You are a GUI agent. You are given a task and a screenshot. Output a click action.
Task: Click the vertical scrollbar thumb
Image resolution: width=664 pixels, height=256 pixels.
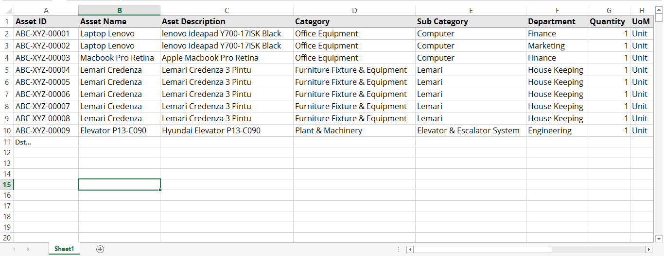coord(659,18)
